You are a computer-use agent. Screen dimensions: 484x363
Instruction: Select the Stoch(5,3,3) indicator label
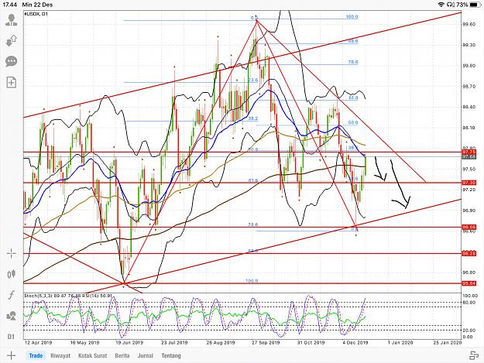click(x=39, y=295)
